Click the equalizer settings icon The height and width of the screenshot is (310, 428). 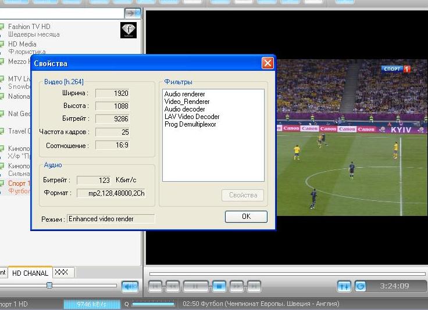tap(344, 286)
